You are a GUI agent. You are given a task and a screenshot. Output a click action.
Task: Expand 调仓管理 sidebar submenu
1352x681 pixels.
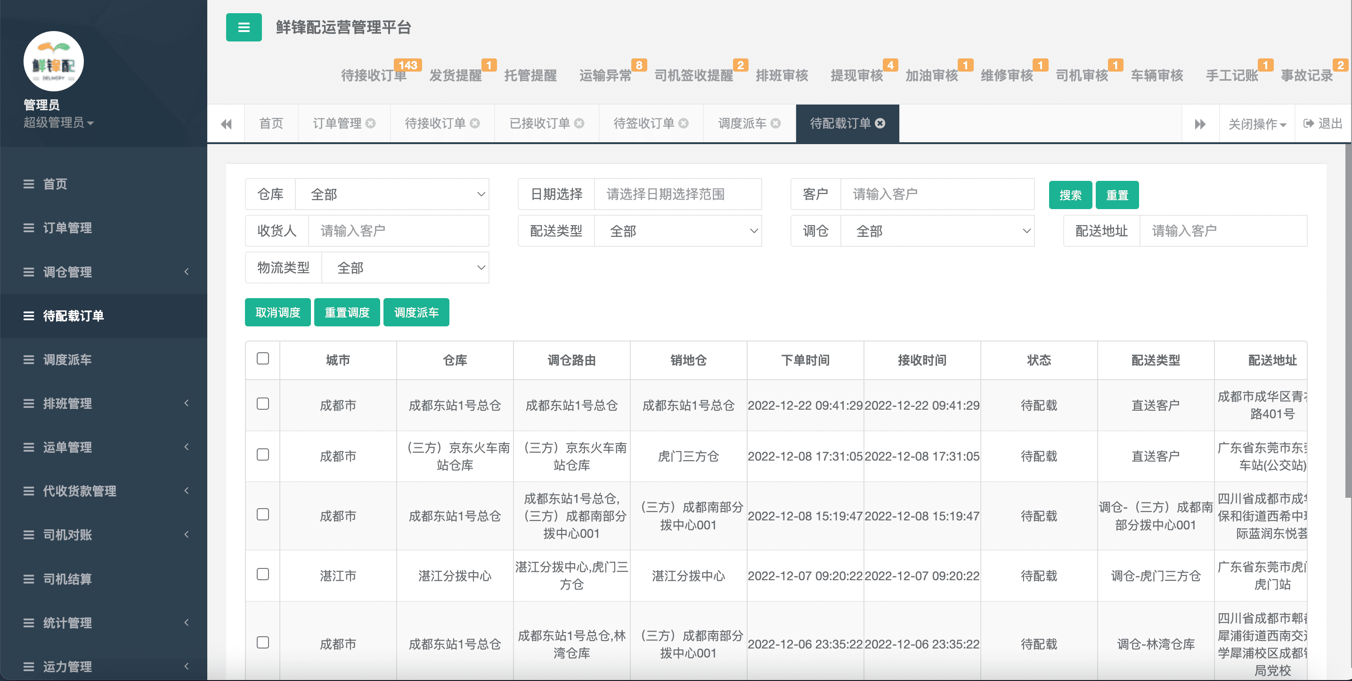[x=103, y=272]
